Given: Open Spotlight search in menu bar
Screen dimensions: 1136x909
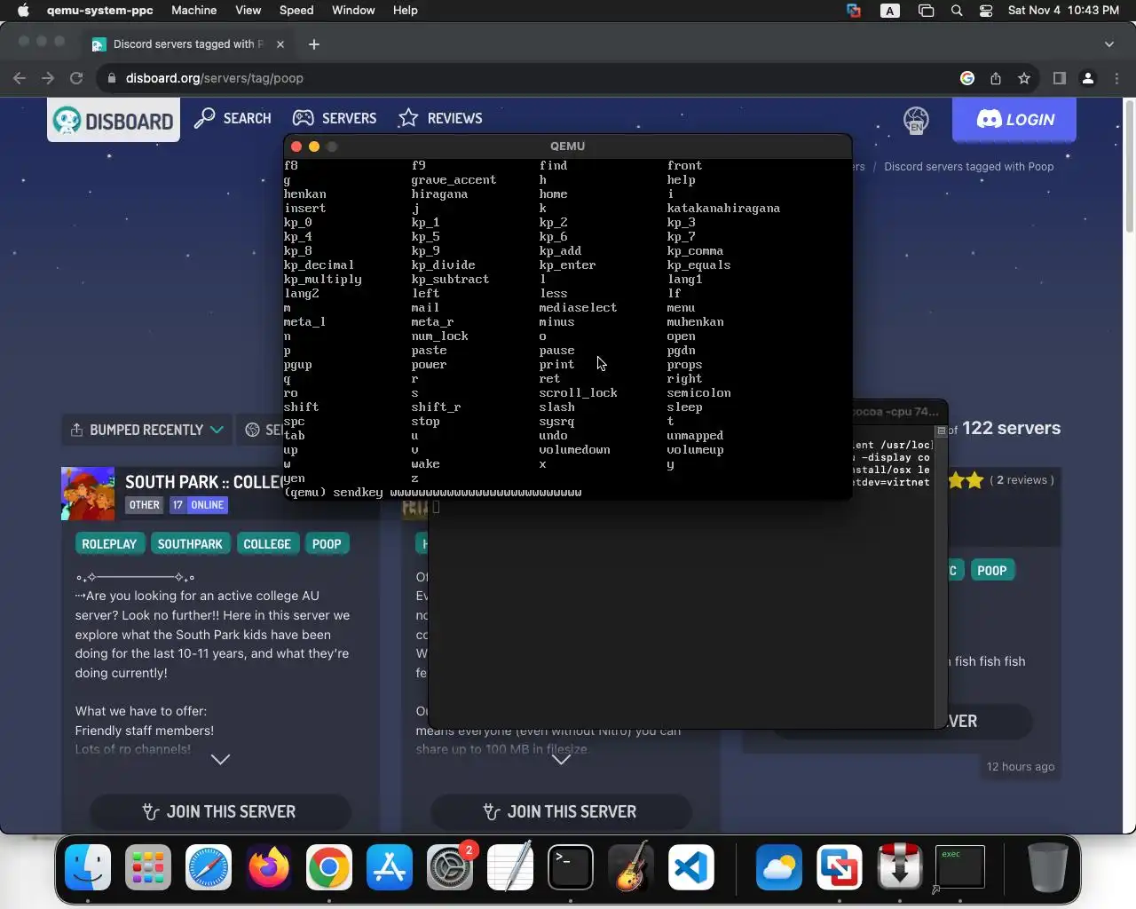Looking at the screenshot, I should [x=957, y=11].
